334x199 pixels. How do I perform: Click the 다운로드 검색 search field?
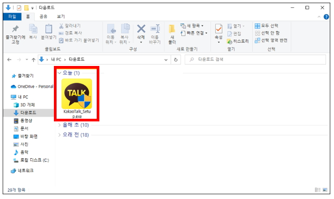(x=255, y=59)
